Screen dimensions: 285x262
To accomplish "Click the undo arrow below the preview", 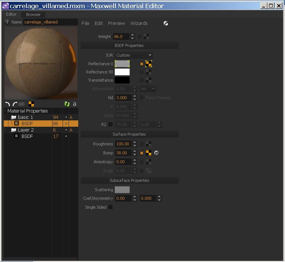I will pyautogui.click(x=7, y=104).
